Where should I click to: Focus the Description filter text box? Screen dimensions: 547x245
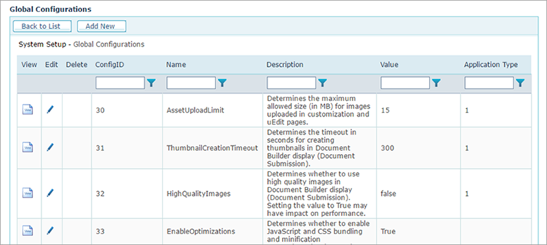291,83
